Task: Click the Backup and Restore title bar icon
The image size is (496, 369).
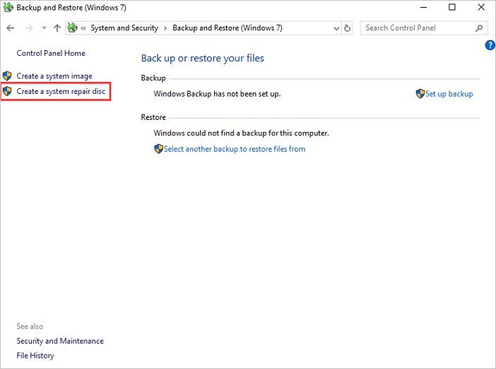Action: coord(8,8)
